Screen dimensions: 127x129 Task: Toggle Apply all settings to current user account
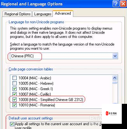[x=12, y=124]
